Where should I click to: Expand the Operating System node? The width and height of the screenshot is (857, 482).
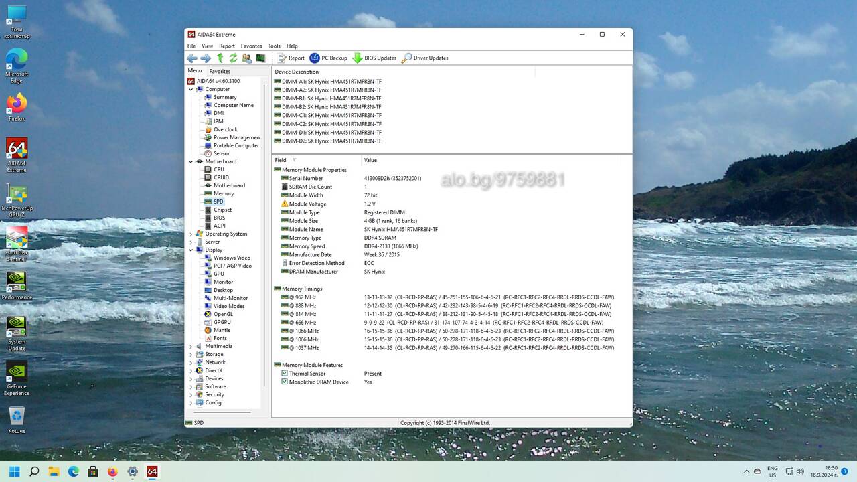191,234
